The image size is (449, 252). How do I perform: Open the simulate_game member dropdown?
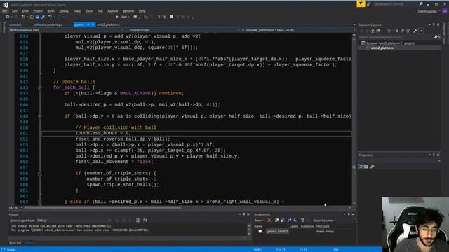(297, 30)
